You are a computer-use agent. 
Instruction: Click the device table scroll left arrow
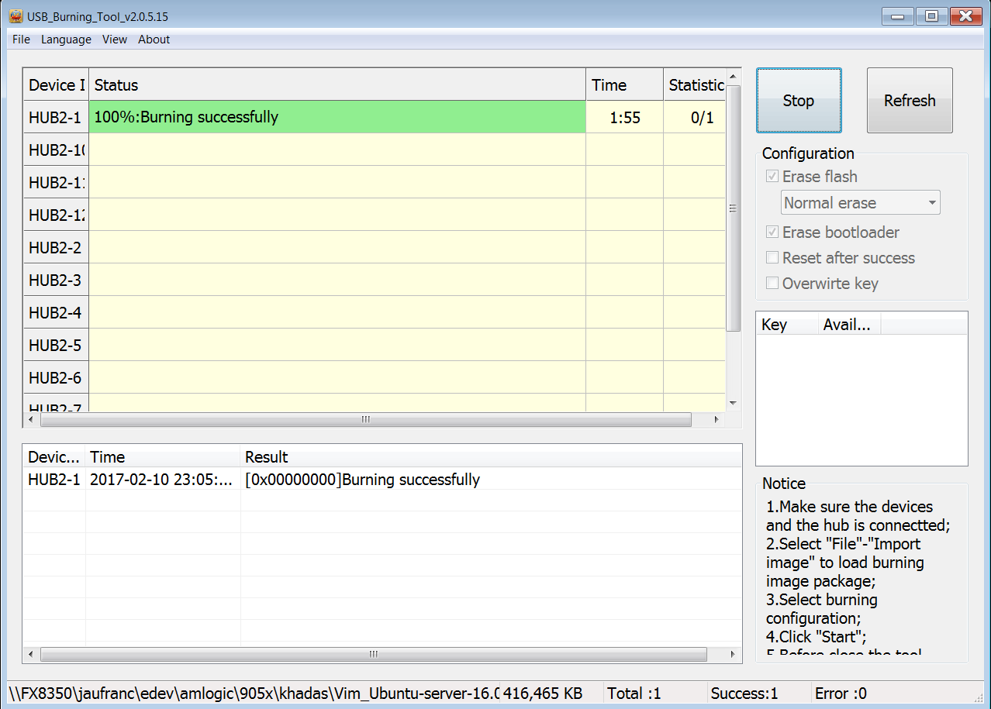click(31, 419)
